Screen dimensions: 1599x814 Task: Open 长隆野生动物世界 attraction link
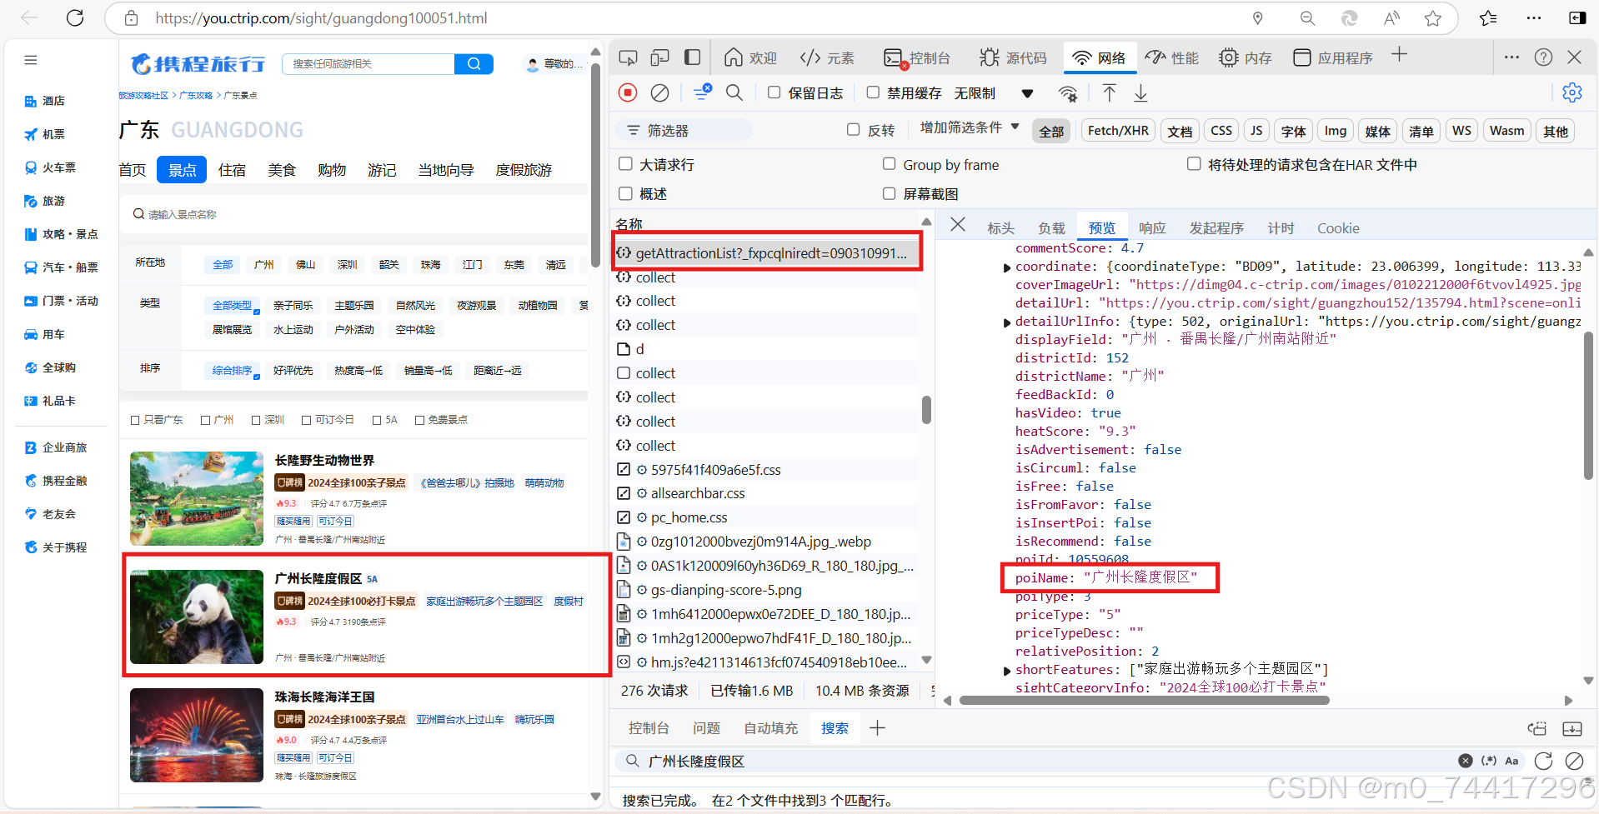click(324, 460)
